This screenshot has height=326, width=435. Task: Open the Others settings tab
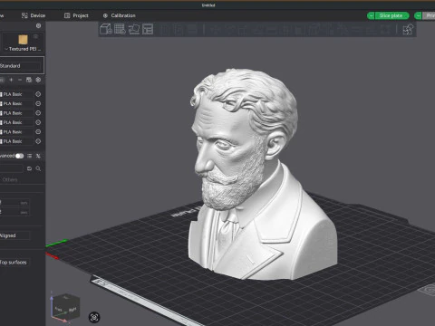tap(10, 179)
